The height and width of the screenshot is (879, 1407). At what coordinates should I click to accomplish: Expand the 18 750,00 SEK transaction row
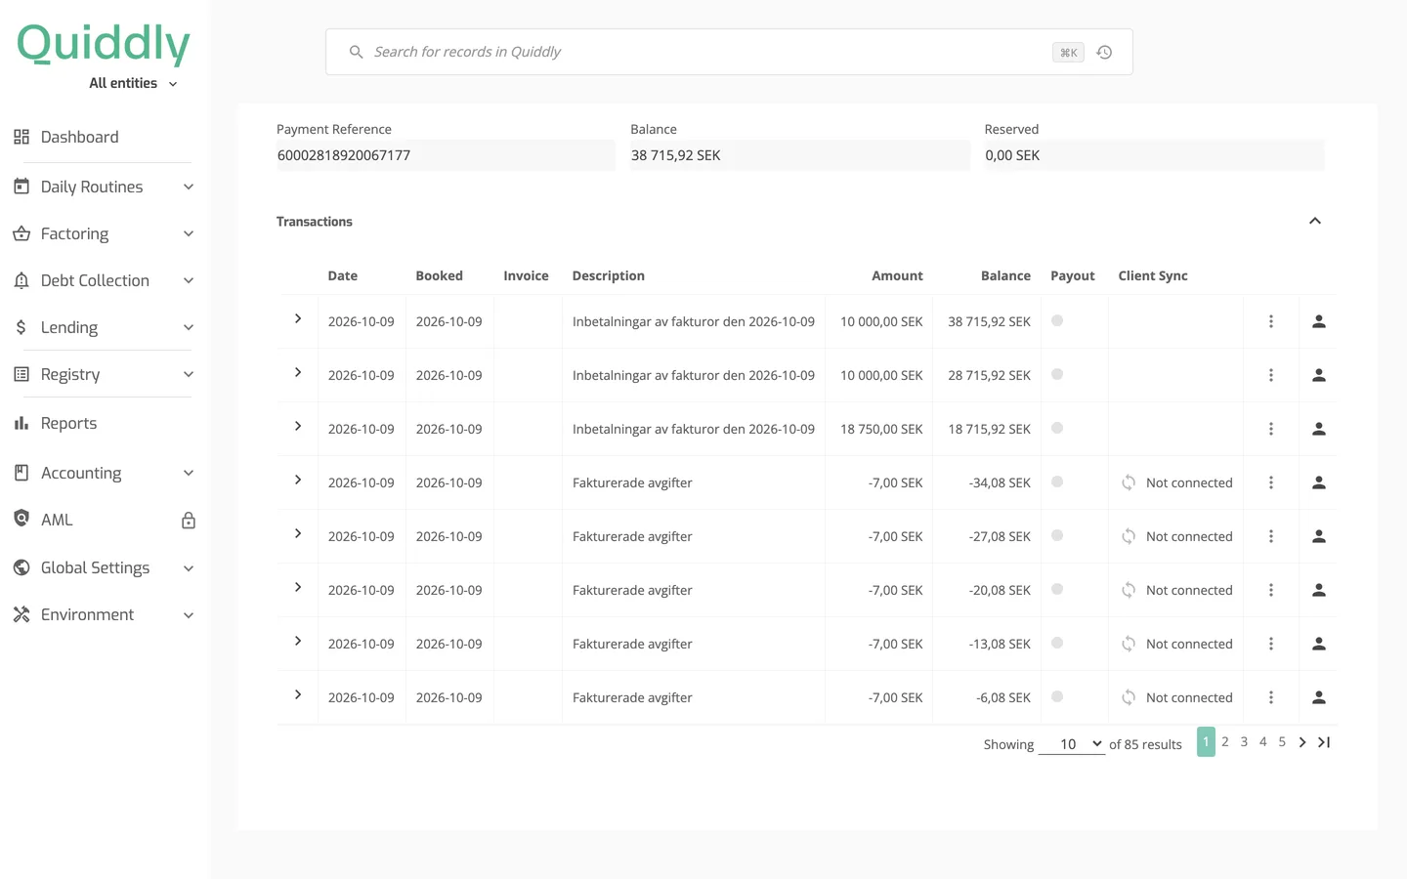tap(298, 427)
